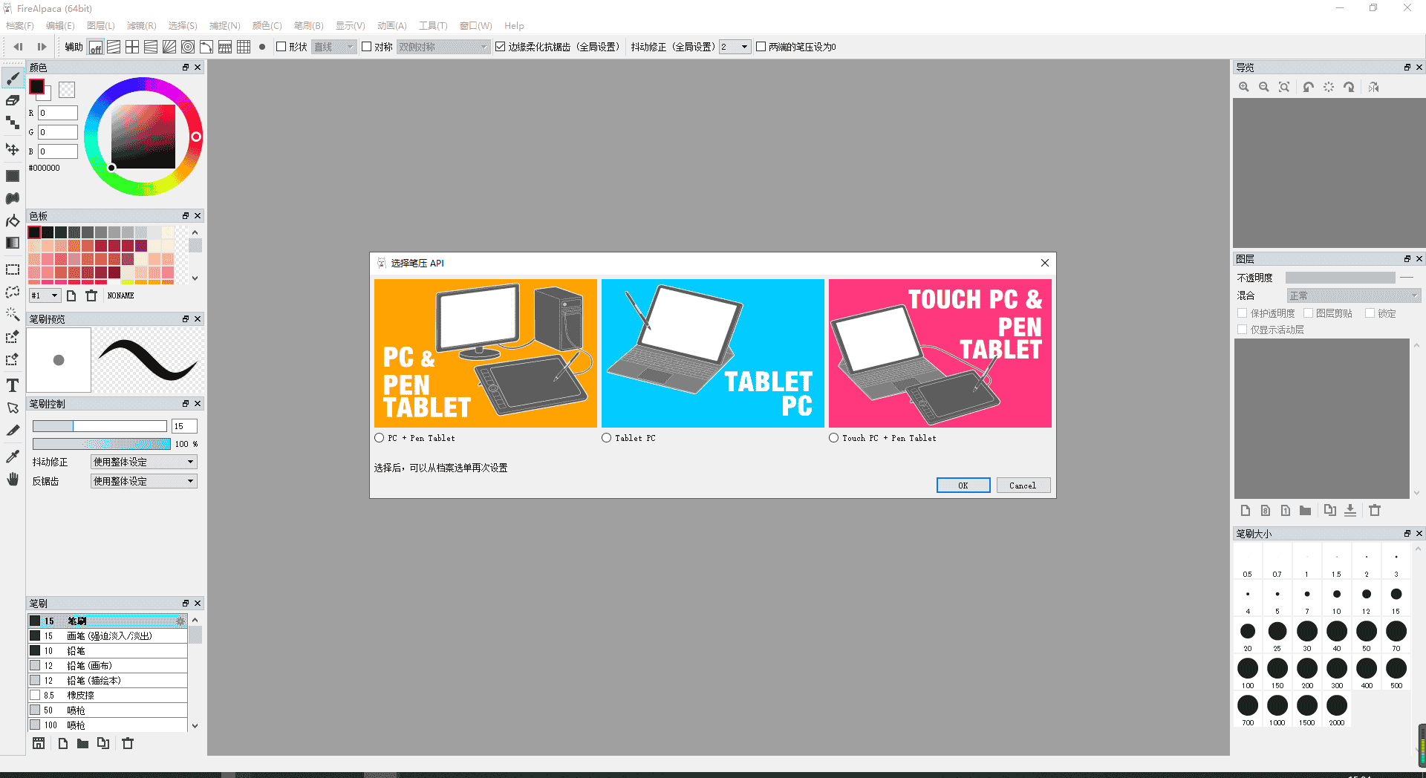
Task: Open the 抖动修正 dropdown in brush control
Action: pos(143,462)
